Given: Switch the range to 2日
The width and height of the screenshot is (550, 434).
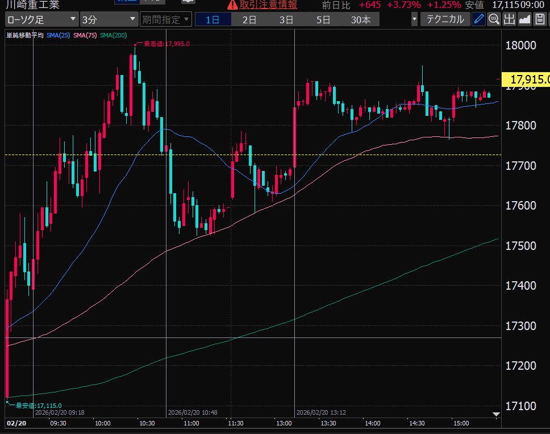Looking at the screenshot, I should tap(249, 20).
